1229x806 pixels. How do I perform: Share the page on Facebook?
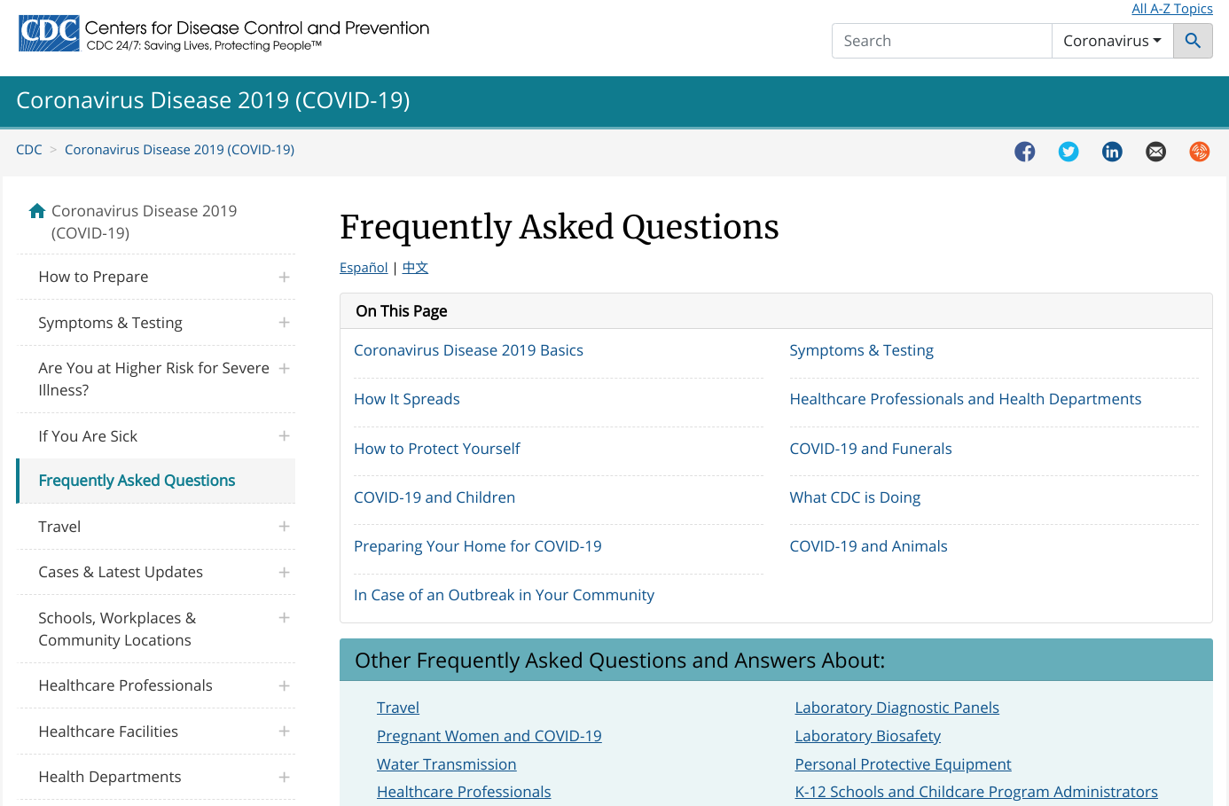point(1025,152)
